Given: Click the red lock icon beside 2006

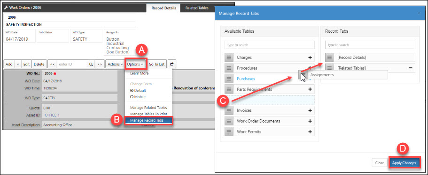Looking at the screenshot, I should [x=54, y=73].
